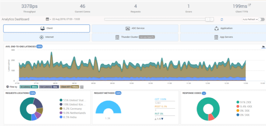Click the Internet hub icon
This screenshot has height=126, width=266.
(42, 37)
